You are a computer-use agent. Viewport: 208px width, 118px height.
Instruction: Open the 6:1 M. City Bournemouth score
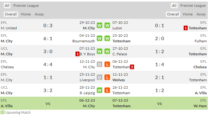(48, 38)
